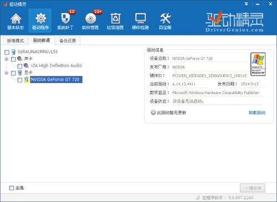Click the 卸载驱动 uninstall link
This screenshot has height=202, width=277.
(x=257, y=112)
